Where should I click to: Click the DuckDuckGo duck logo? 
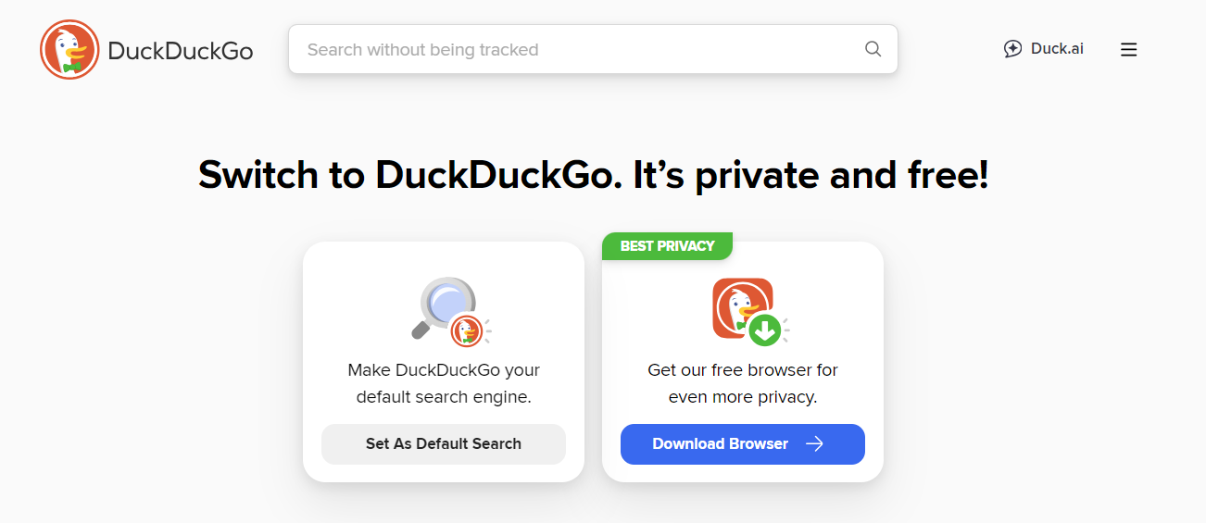[x=69, y=50]
